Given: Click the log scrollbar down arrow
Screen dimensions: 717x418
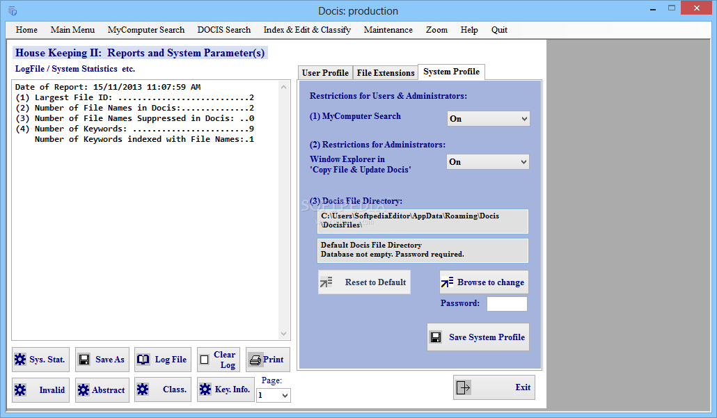Looking at the screenshot, I should tap(283, 334).
